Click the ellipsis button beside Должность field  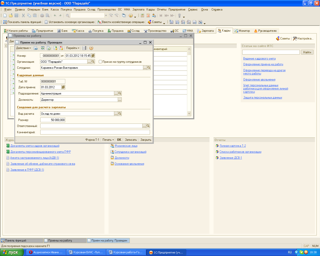120,100
